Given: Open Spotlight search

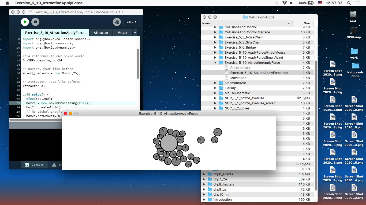Looking at the screenshot, I should click(x=349, y=3).
